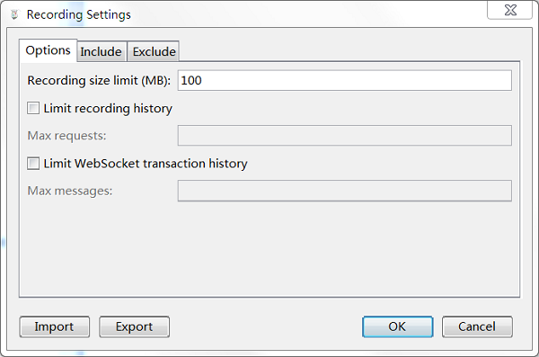
Task: Click the Max messages input field
Action: pyautogui.click(x=344, y=191)
